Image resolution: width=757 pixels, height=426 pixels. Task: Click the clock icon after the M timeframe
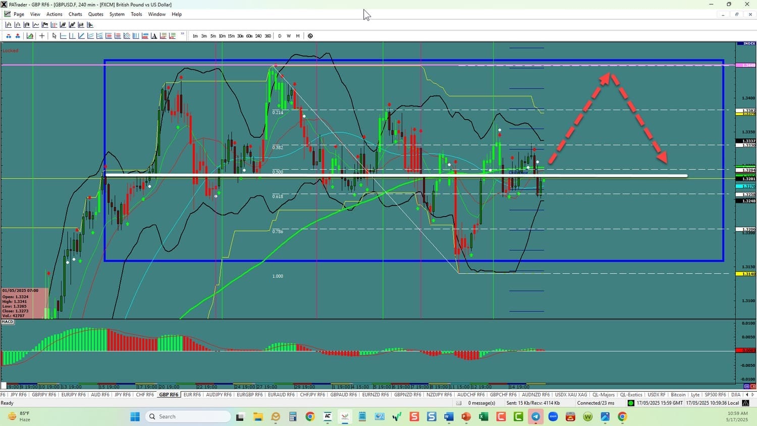click(x=310, y=36)
